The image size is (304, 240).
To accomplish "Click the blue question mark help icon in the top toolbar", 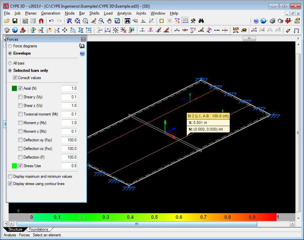I will coord(256,21).
